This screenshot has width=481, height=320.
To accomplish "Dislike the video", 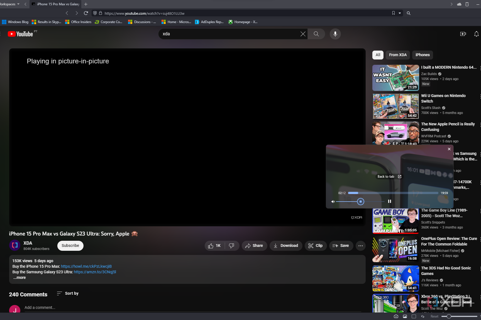I will [232, 246].
